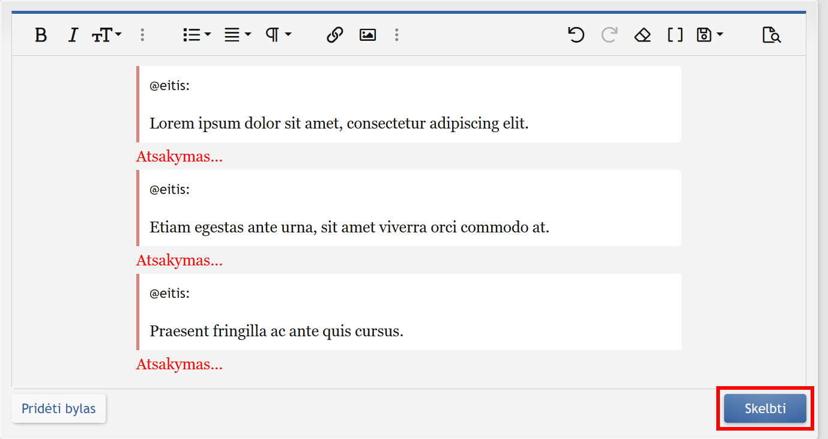The width and height of the screenshot is (828, 439).
Task: Click the preview icon
Action: pyautogui.click(x=772, y=35)
